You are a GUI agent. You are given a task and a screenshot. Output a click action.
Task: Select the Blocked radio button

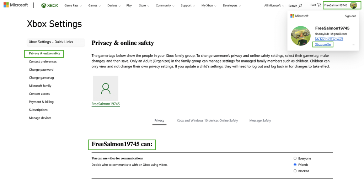coord(295,171)
